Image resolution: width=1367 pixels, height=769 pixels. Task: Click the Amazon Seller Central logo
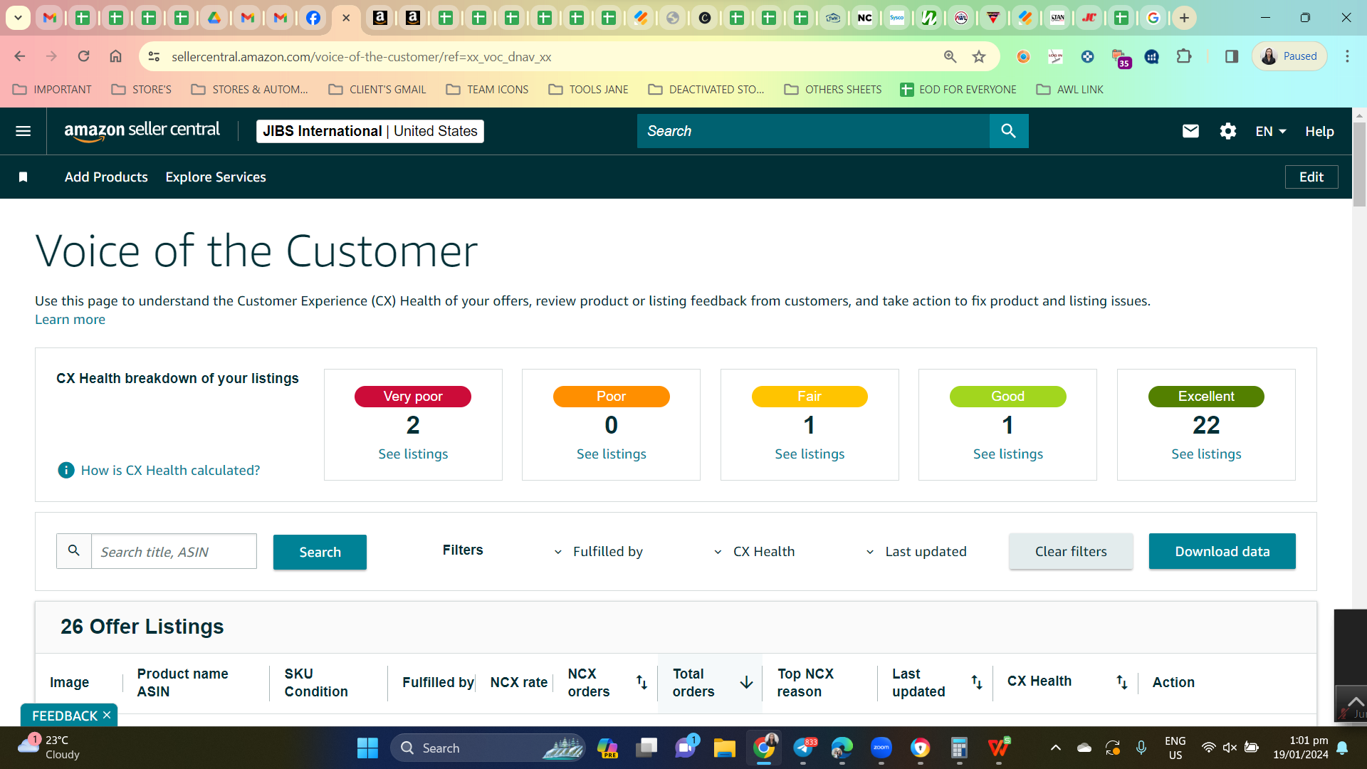142,131
